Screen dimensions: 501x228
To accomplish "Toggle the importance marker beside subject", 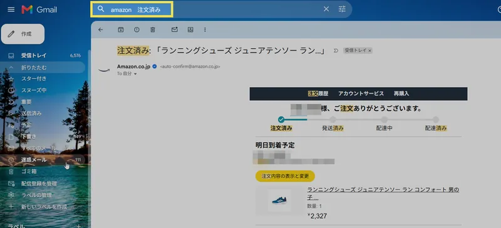I will [x=336, y=51].
